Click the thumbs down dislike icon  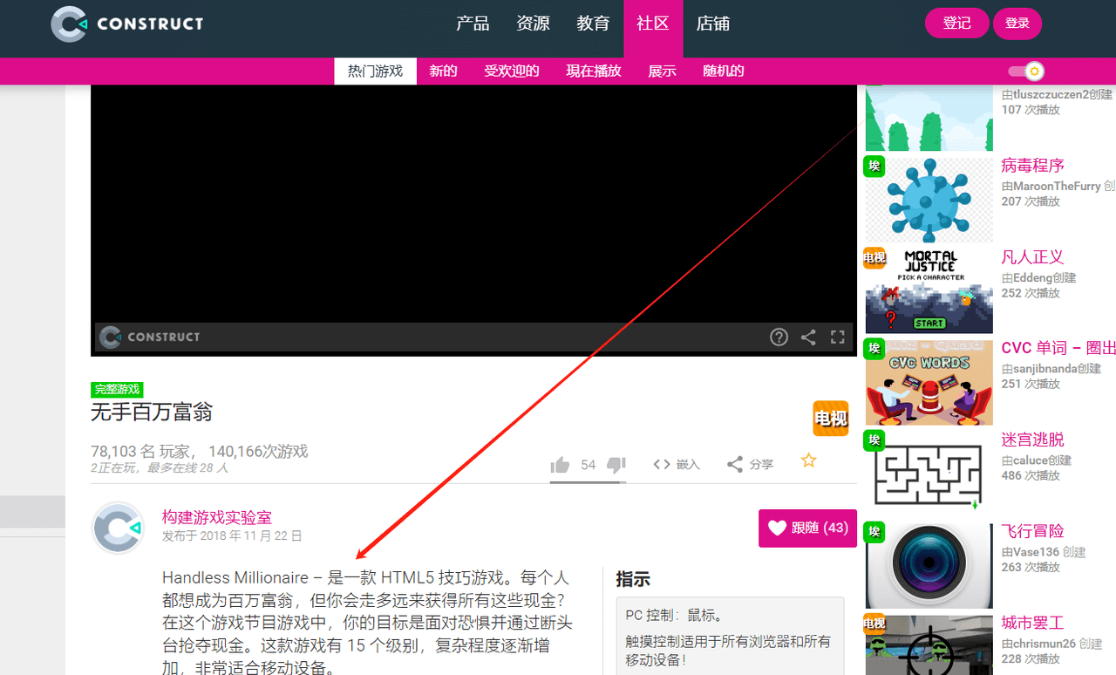[x=616, y=465]
